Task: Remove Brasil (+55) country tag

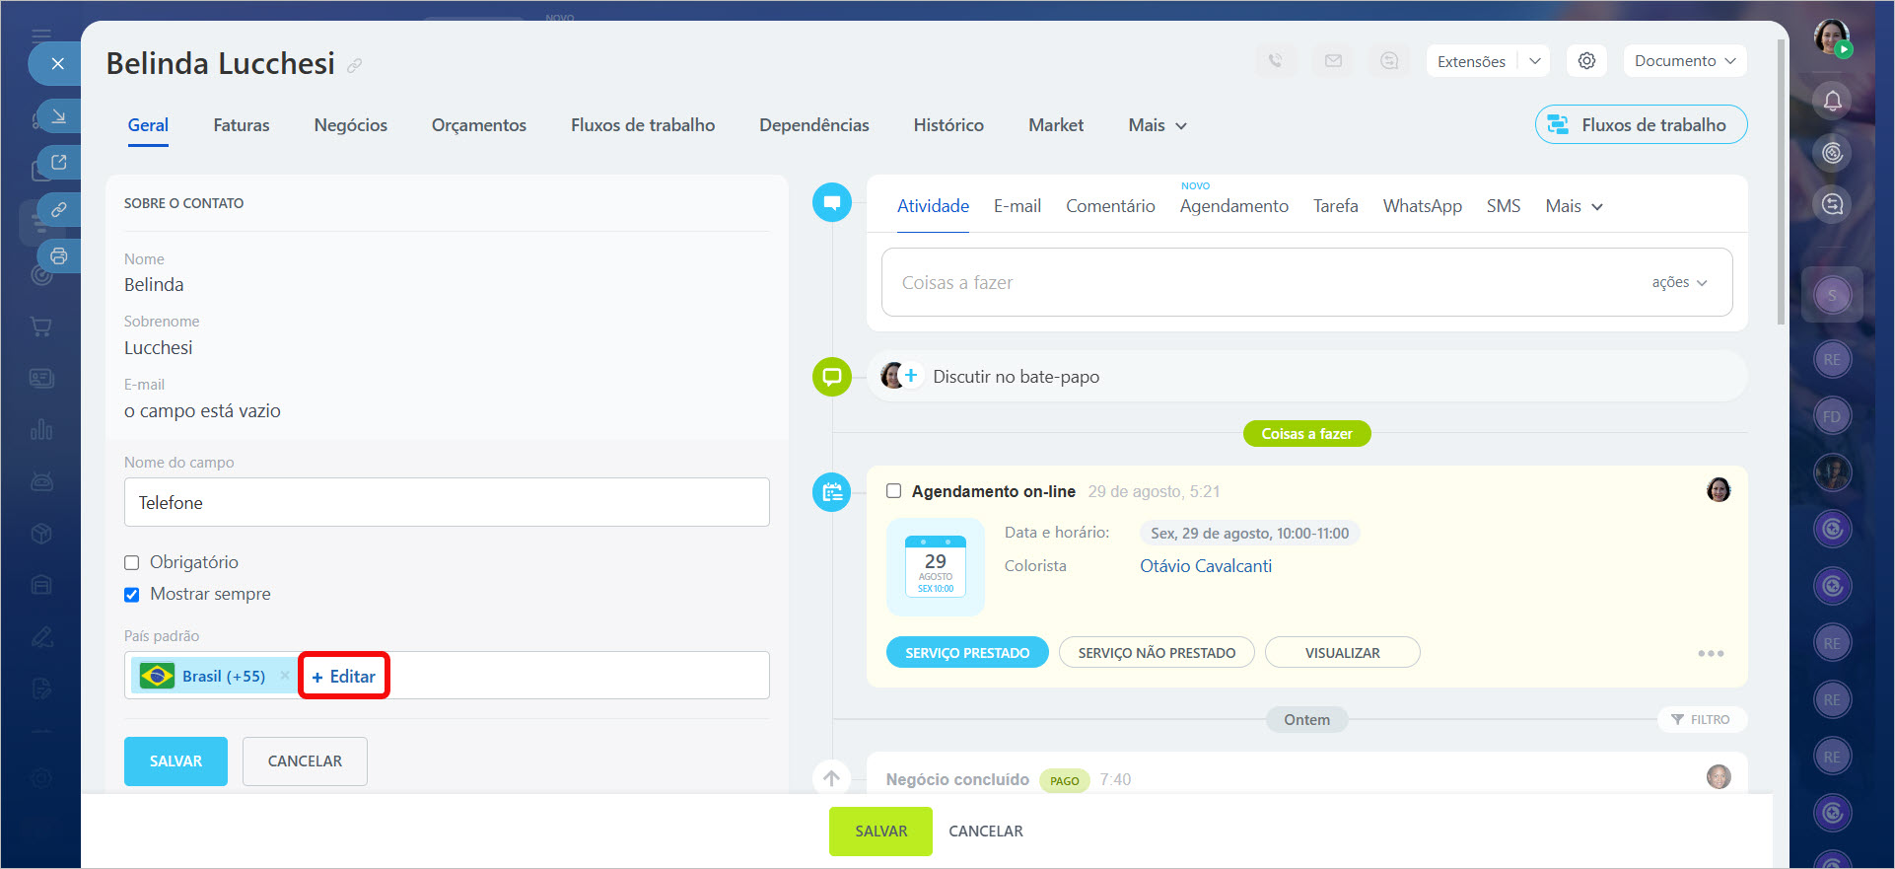Action: tap(285, 676)
